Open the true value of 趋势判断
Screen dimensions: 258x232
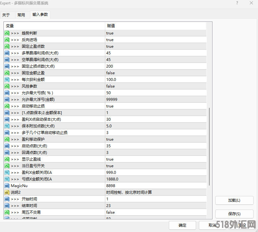pos(156,33)
